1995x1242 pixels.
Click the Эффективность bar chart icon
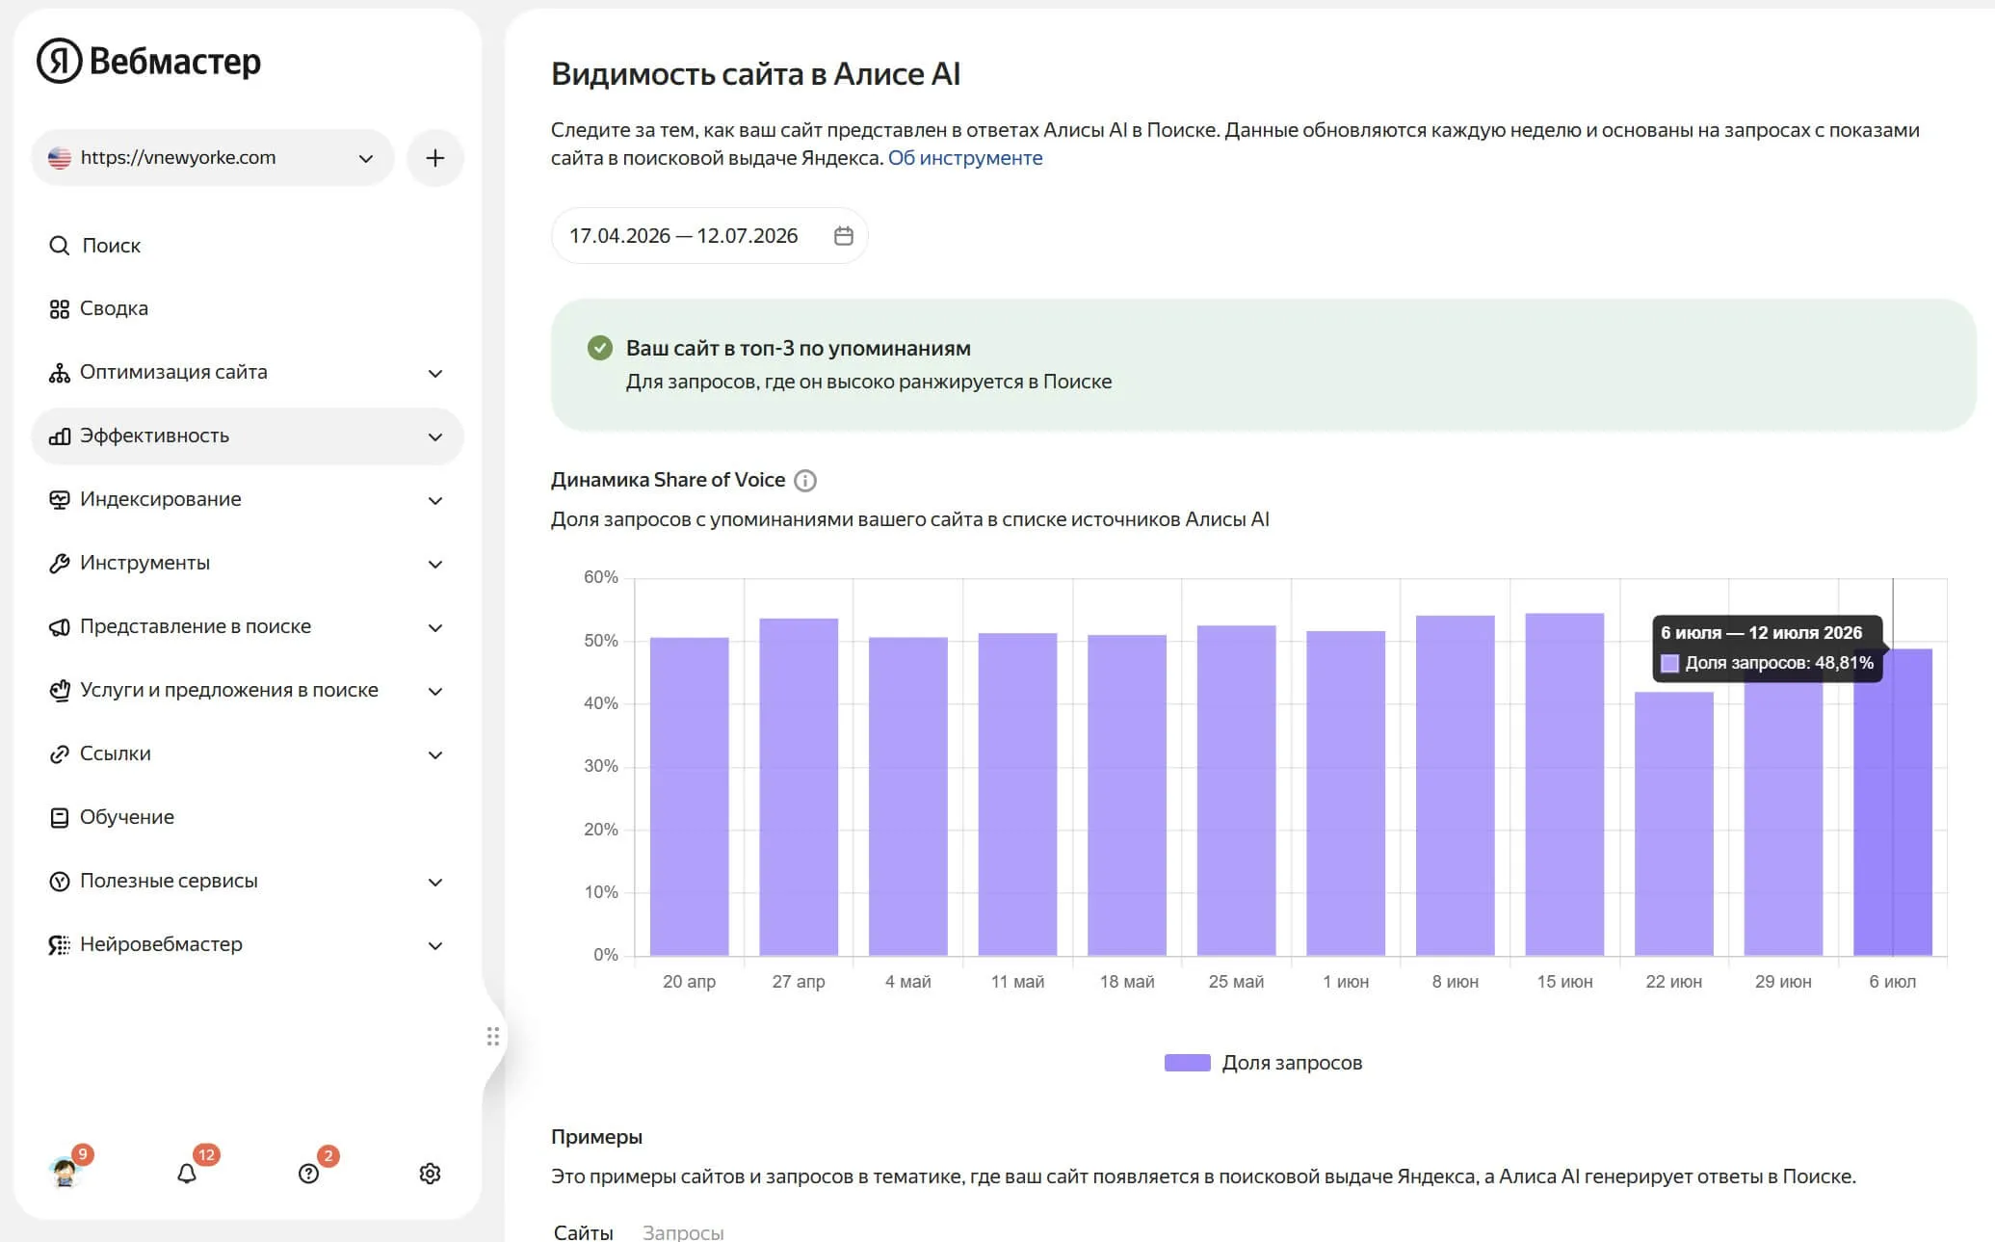[x=59, y=436]
